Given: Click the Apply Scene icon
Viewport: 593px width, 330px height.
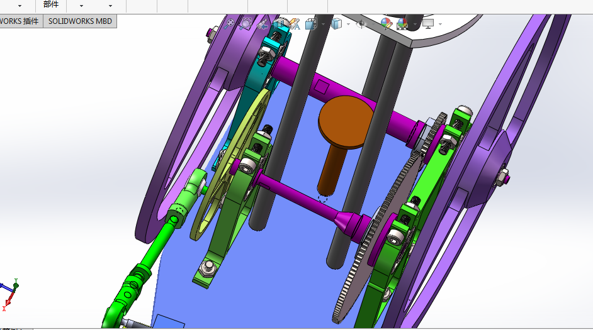Looking at the screenshot, I should tap(402, 24).
